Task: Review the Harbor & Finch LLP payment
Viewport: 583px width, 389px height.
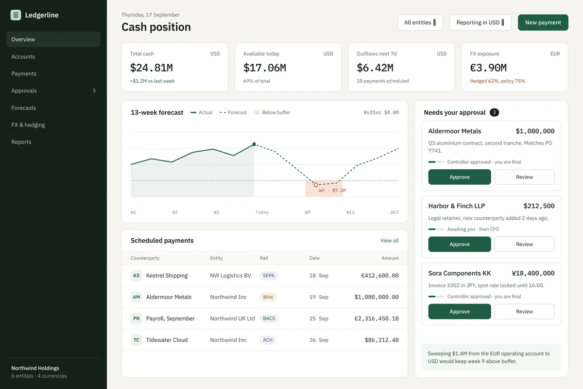Action: (x=524, y=244)
